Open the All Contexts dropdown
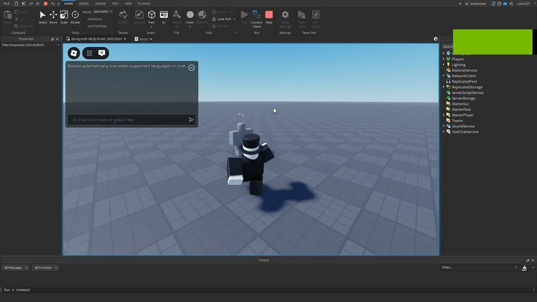This screenshot has height=302, width=537. pyautogui.click(x=46, y=267)
